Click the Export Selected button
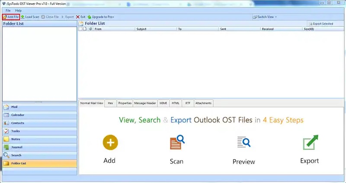Image resolution: width=346 pixels, height=183 pixels. coord(321,24)
